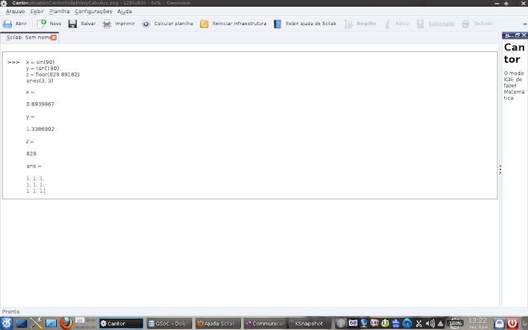Switch to Communicator taskbar entry
Image resolution: width=528 pixels, height=330 pixels.
[265, 323]
